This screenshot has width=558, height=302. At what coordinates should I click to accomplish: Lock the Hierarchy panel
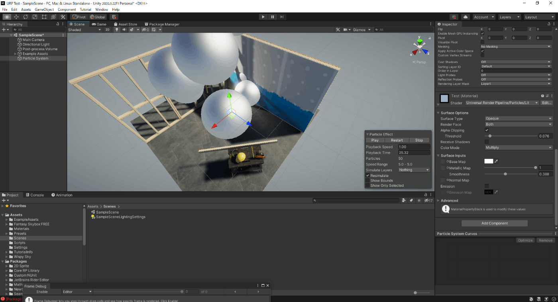58,24
